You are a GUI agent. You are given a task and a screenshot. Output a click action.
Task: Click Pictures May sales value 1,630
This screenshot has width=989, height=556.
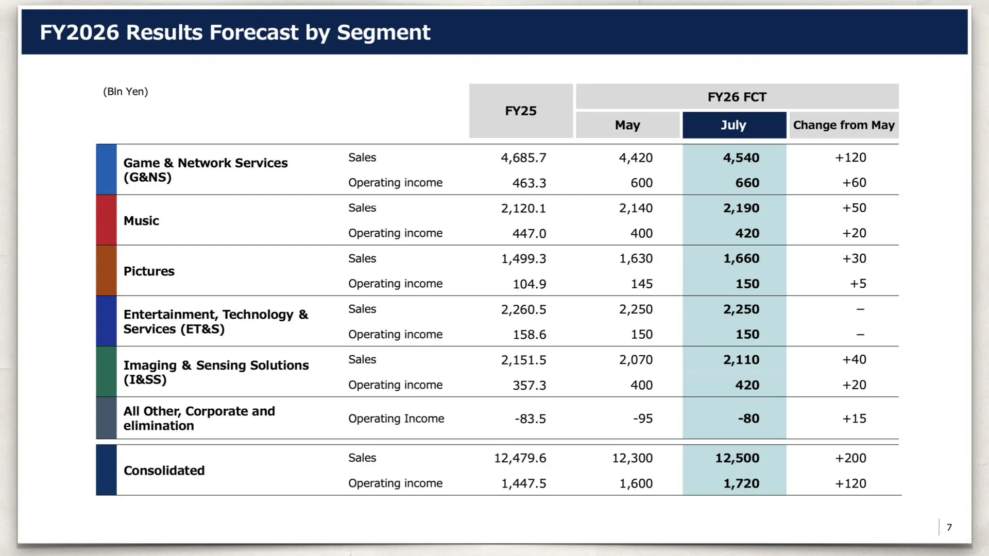pos(636,258)
